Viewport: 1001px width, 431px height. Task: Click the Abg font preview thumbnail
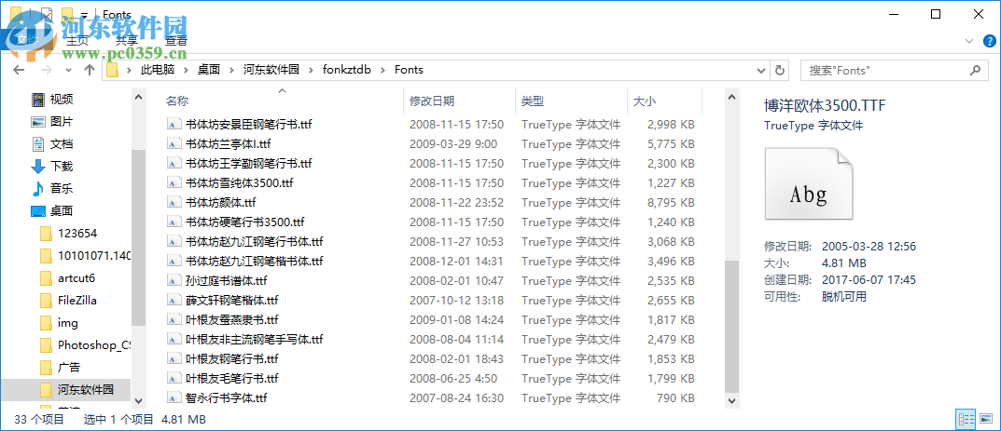(809, 184)
